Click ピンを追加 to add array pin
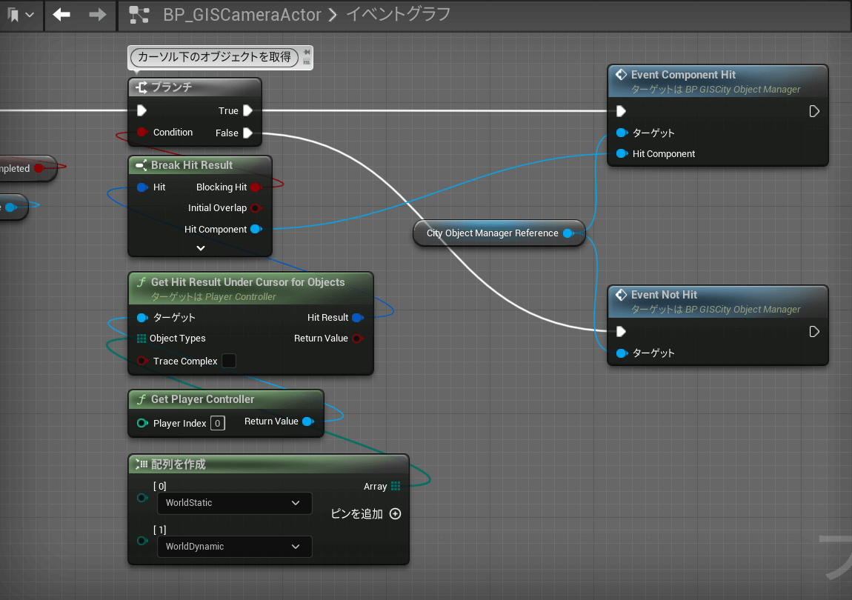The image size is (852, 600). [365, 514]
